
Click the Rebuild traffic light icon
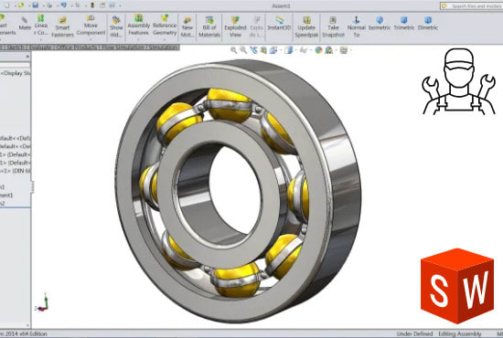(x=92, y=5)
